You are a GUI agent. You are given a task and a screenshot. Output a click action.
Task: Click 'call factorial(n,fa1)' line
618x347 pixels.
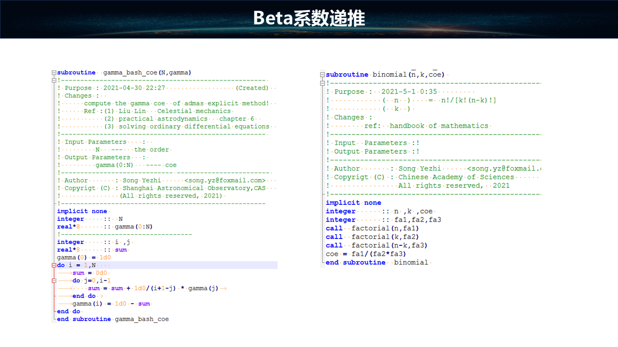[x=372, y=228]
